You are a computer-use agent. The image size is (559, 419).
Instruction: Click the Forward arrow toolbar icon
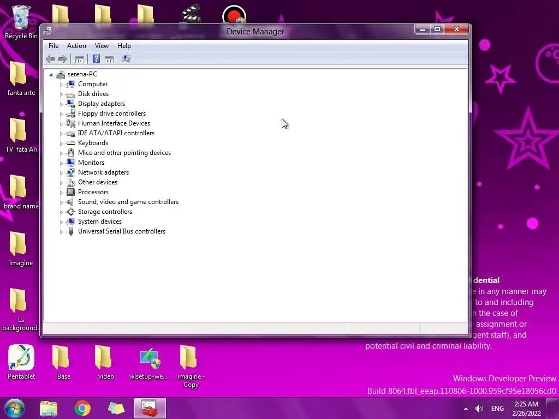tap(62, 59)
